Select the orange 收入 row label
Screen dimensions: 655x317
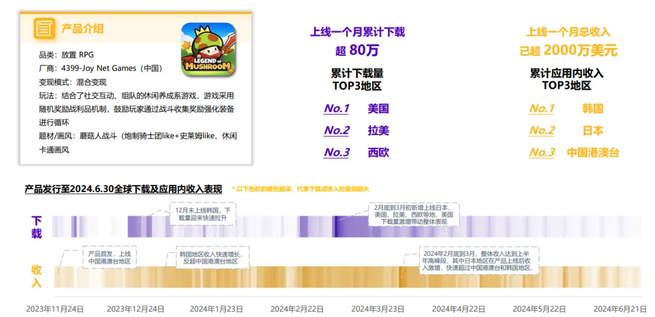pos(36,276)
